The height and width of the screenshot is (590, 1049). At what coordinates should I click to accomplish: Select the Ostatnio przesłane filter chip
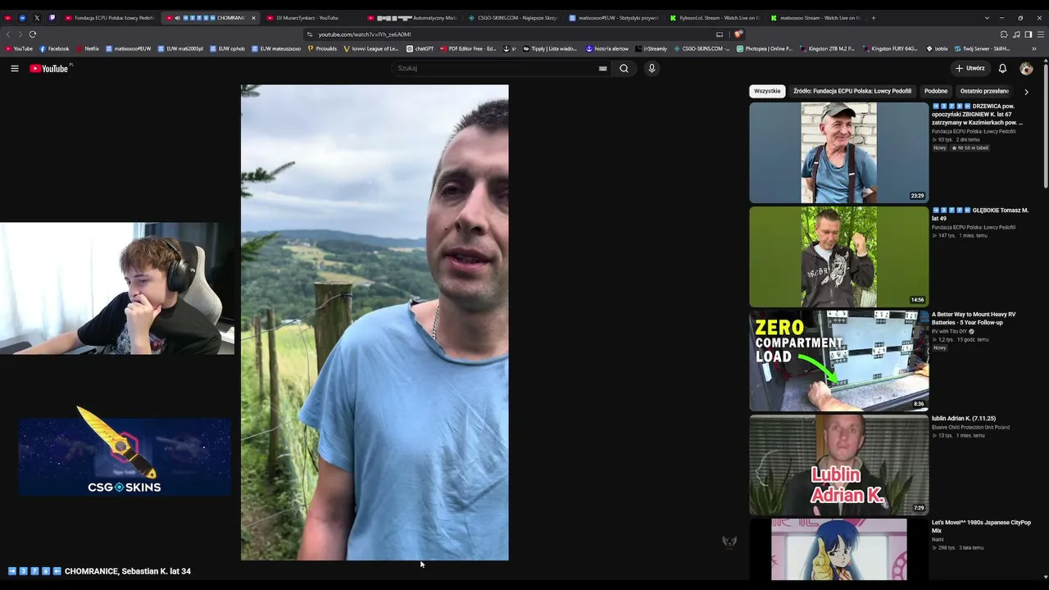[x=984, y=91]
